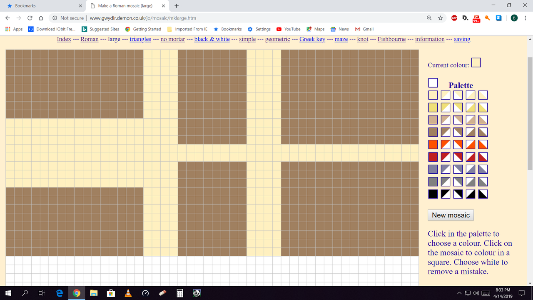Pick the brown lower-right triangle tile
Image resolution: width=533 pixels, height=300 pixels.
click(471, 132)
